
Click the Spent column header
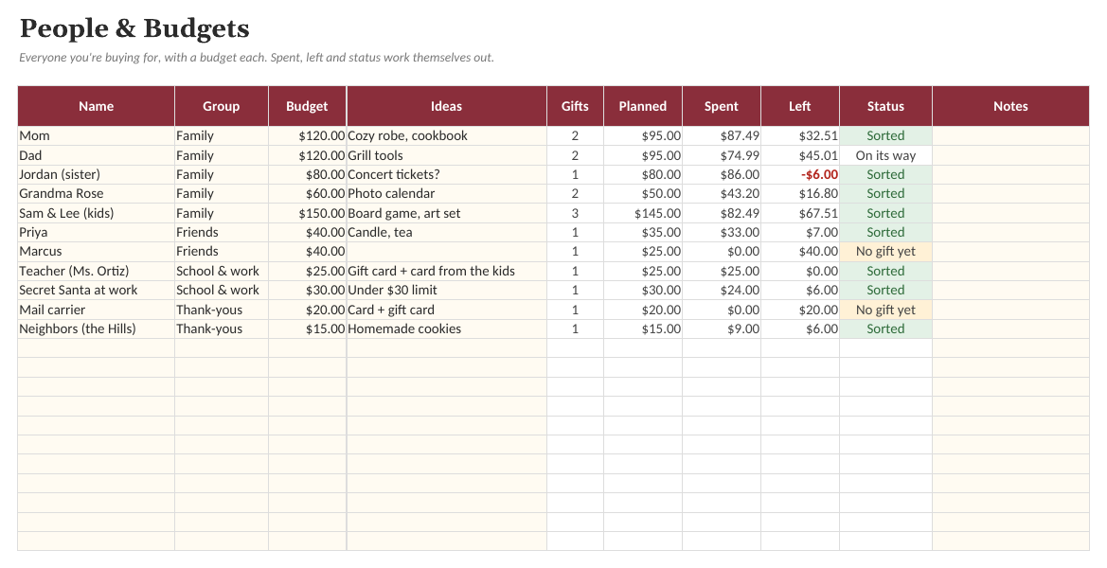coord(721,106)
